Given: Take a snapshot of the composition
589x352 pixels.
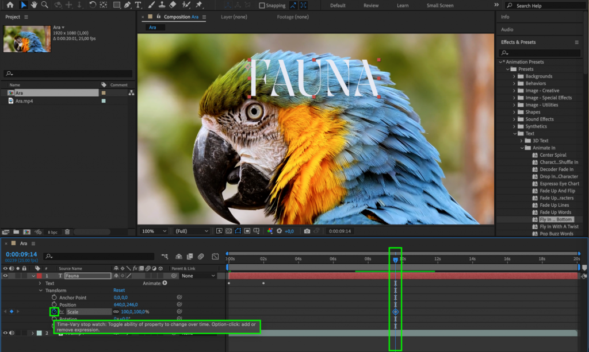Looking at the screenshot, I should [x=308, y=231].
